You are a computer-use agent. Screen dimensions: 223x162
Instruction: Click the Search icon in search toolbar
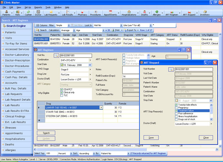pos(37,30)
